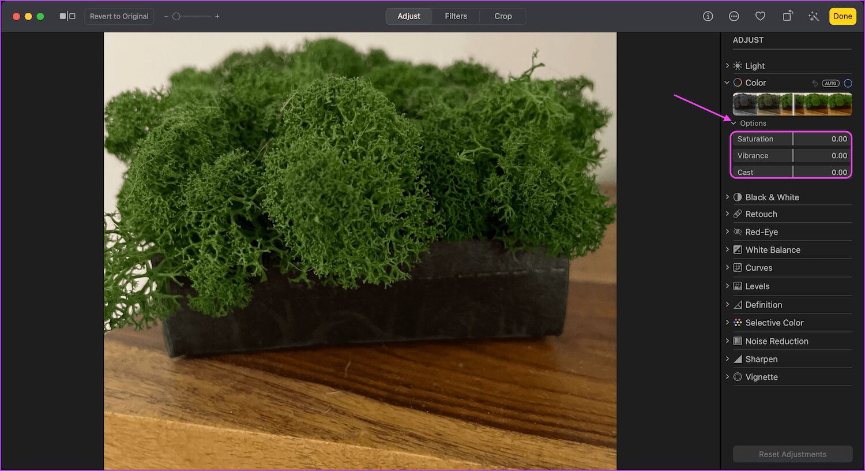Expand the Light adjustment section
This screenshot has width=865, height=471.
click(x=727, y=66)
